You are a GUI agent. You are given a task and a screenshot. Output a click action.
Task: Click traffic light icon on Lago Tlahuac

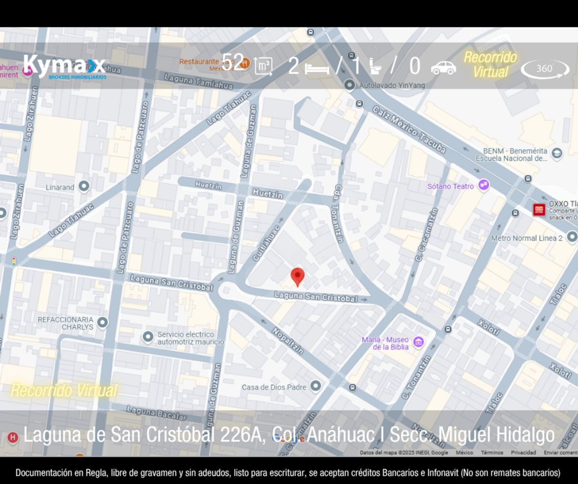[14, 262]
